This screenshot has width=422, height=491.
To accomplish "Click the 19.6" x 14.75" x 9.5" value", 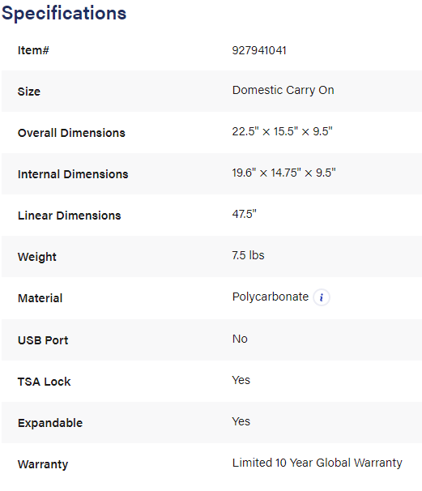I will coord(283,173).
